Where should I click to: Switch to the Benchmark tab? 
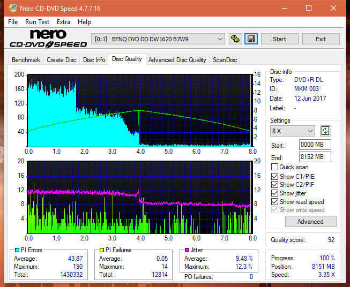click(26, 60)
